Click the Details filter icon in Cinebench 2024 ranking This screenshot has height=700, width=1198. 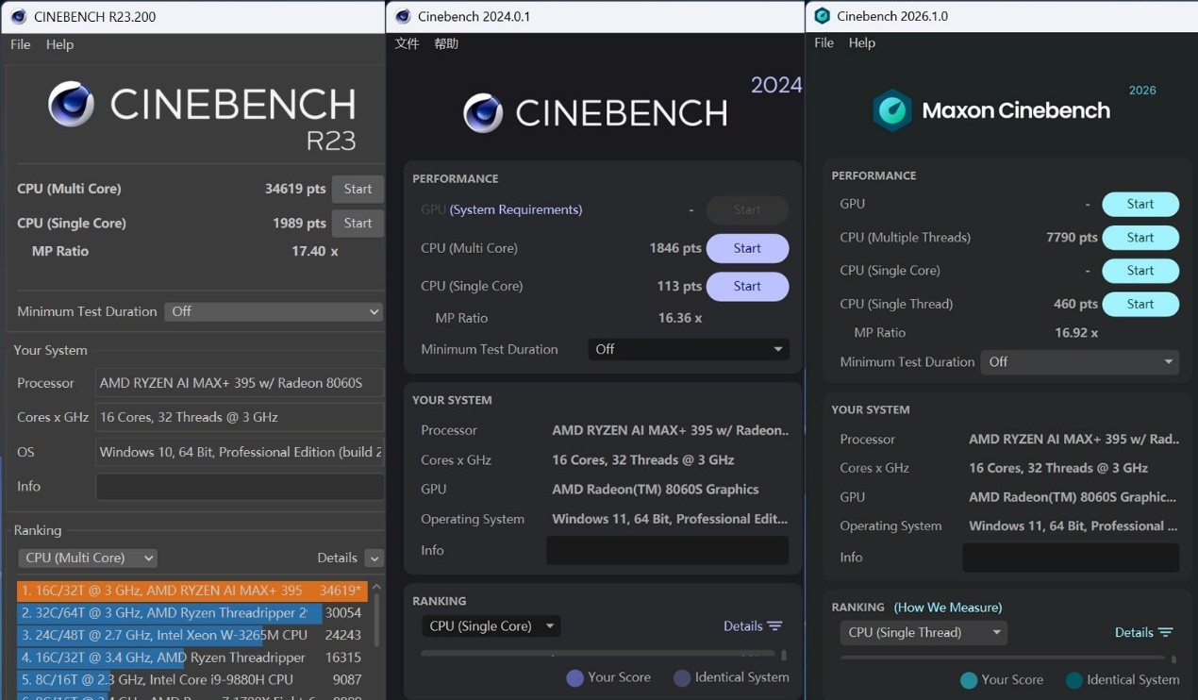774,626
